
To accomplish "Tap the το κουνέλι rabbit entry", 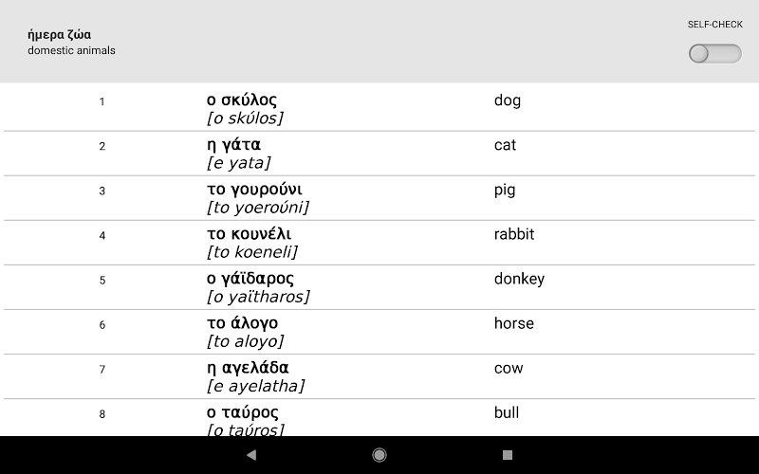I will [379, 243].
